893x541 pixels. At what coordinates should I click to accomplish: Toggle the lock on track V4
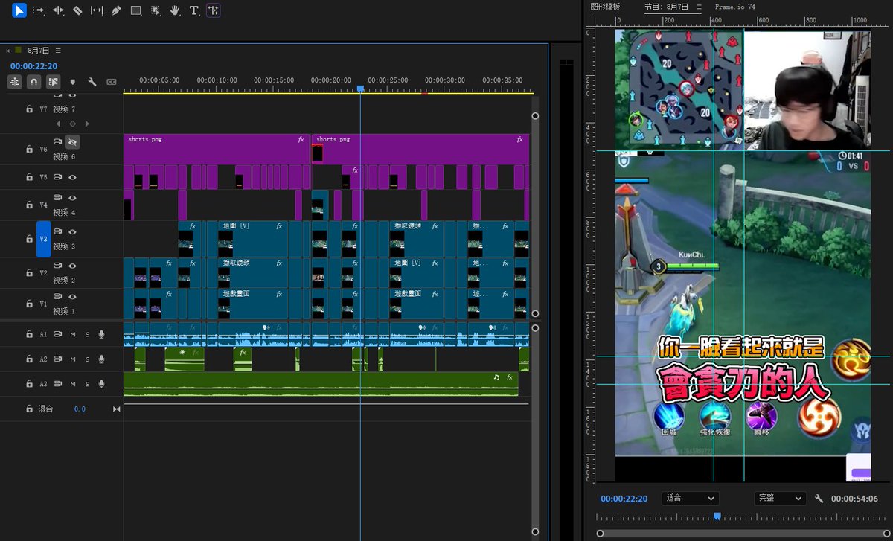(29, 204)
